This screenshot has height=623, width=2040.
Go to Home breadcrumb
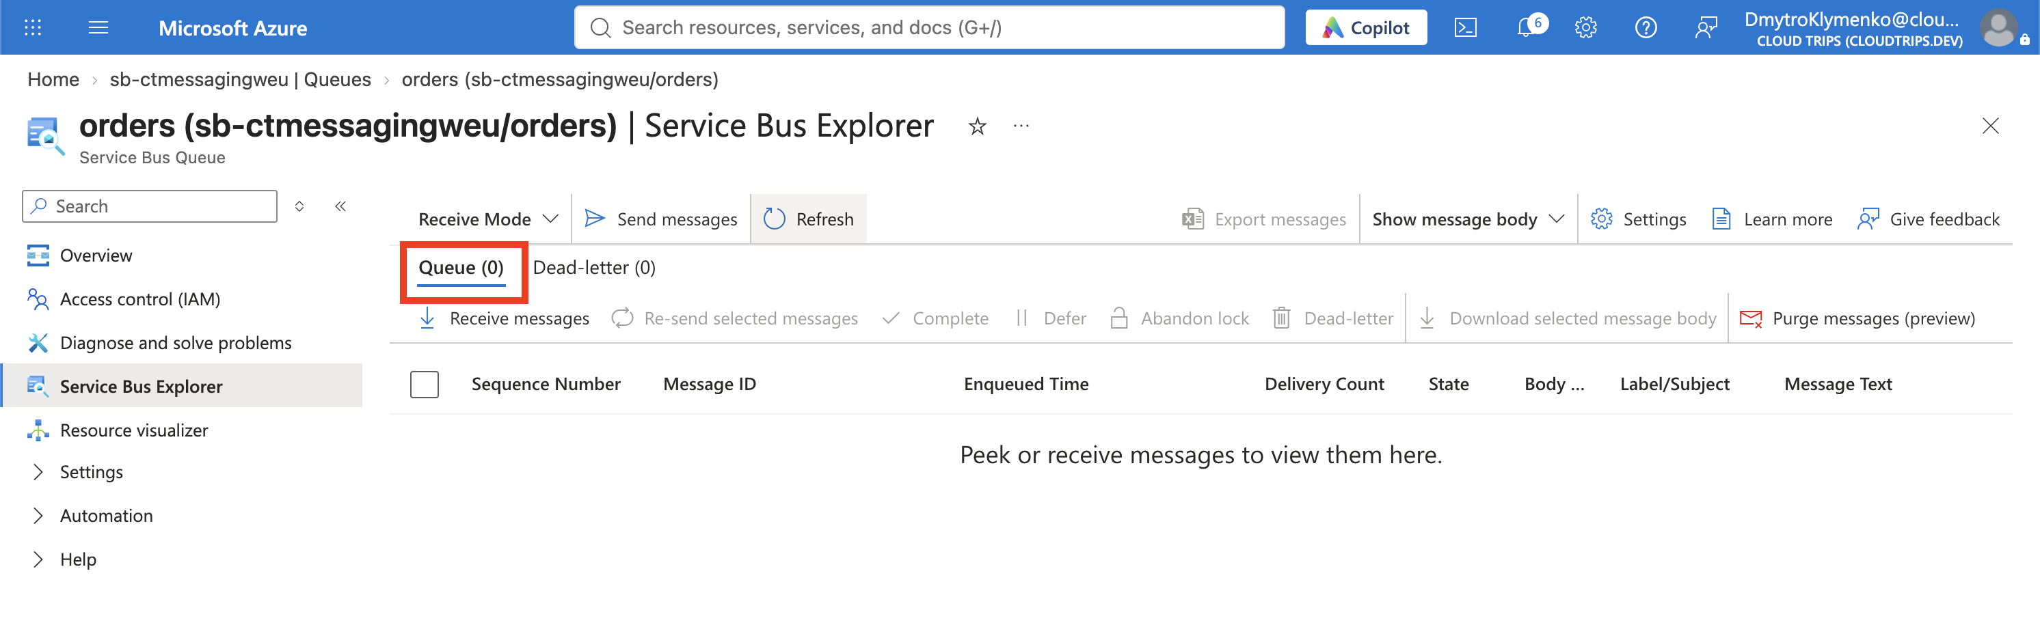point(53,79)
